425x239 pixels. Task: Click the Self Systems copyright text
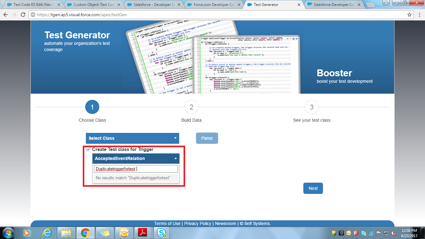[x=255, y=223]
